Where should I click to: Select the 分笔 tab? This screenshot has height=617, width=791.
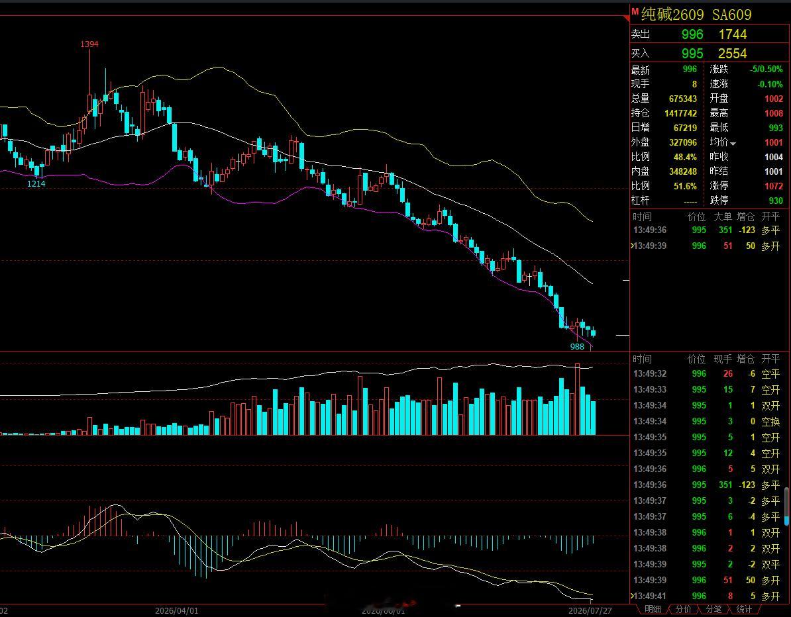pos(713,610)
